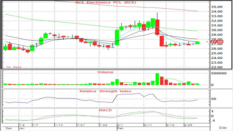
Task: Jump to the Feb month label
Action: 120,128
